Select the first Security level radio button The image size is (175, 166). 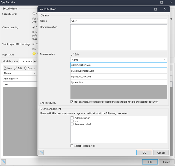pyautogui.click(x=34, y=14)
